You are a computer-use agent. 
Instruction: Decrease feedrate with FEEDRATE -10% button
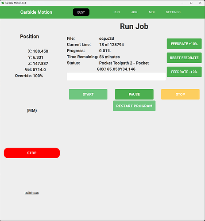tap(184, 72)
